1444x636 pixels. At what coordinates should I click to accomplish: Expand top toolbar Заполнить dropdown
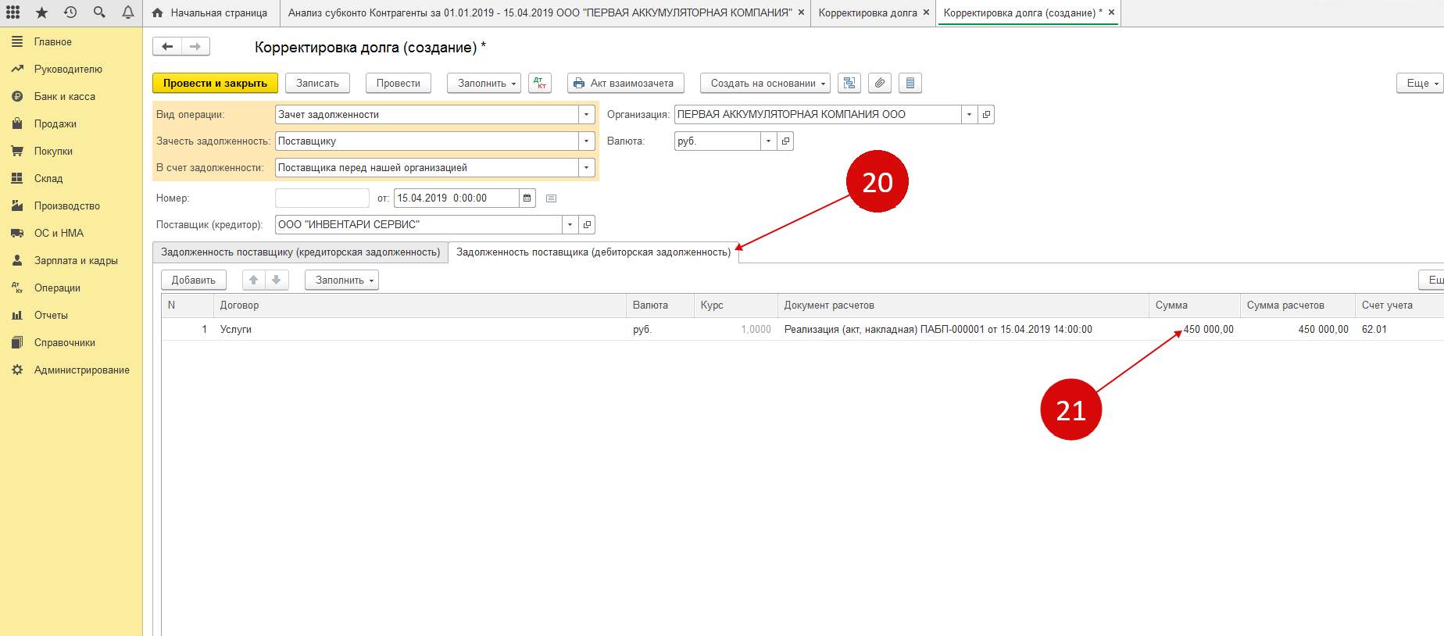[x=484, y=83]
